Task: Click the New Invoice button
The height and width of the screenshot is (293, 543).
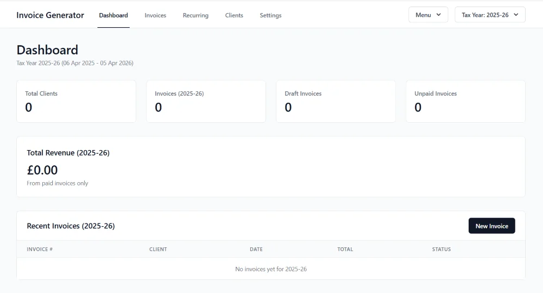Action: (x=492, y=226)
